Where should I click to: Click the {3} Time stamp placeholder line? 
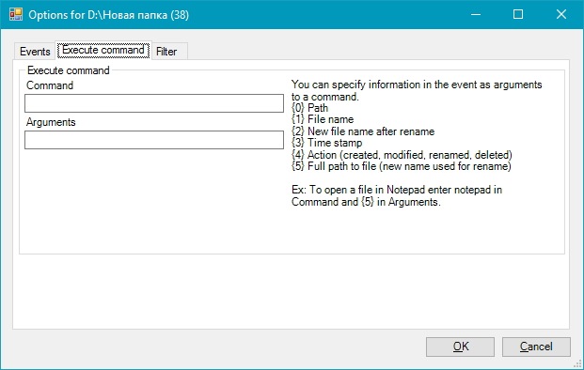click(x=327, y=143)
